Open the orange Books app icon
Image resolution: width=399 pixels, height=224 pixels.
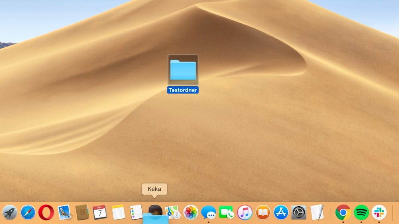[x=263, y=212]
